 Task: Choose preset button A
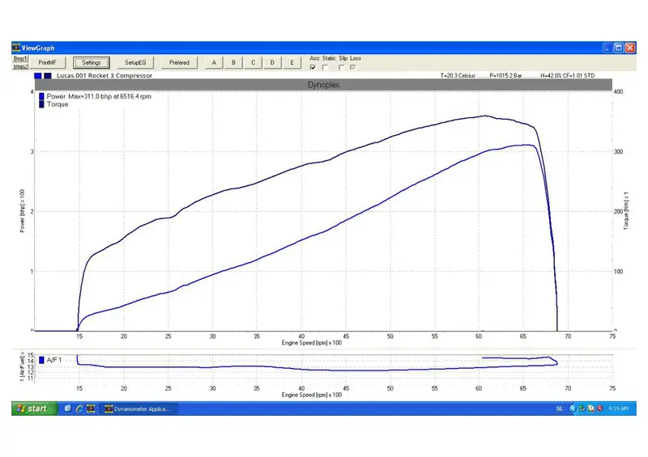[214, 62]
